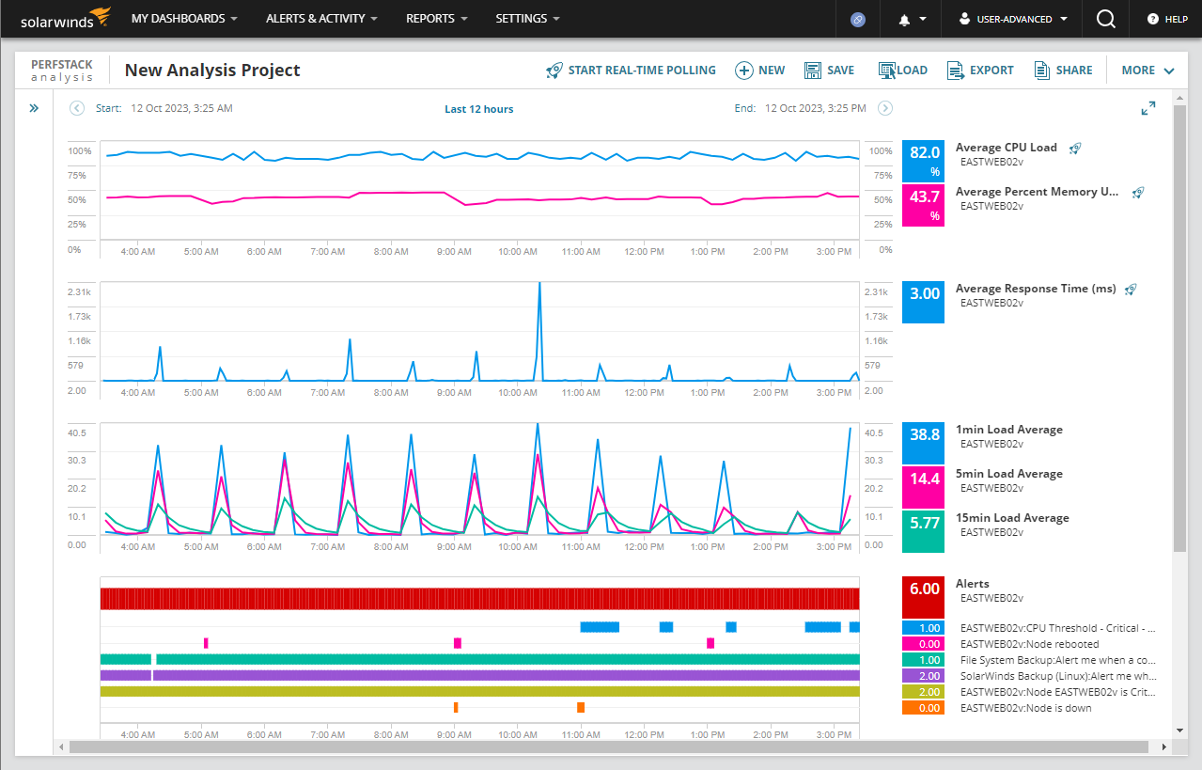Click the Help link text
This screenshot has height=770, width=1202.
[1177, 19]
